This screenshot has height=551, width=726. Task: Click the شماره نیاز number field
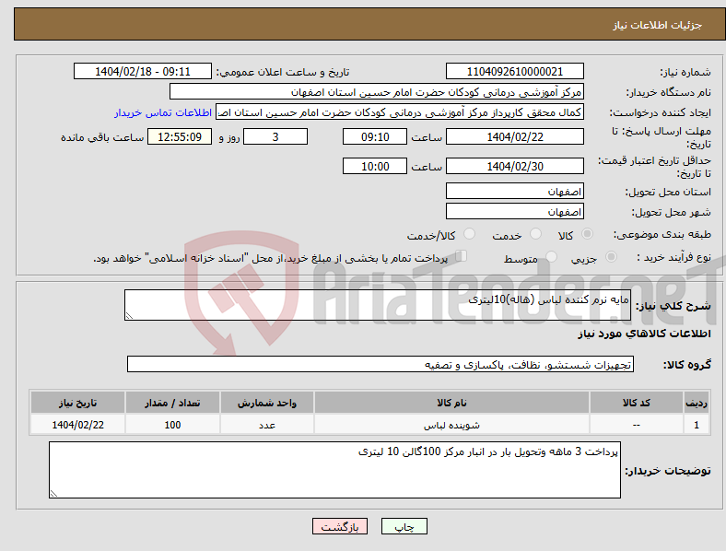click(x=514, y=71)
